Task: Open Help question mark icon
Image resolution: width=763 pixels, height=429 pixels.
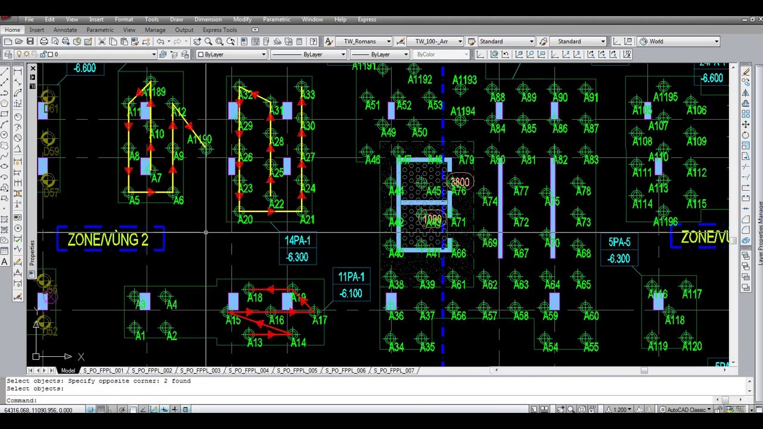Action: pos(314,41)
